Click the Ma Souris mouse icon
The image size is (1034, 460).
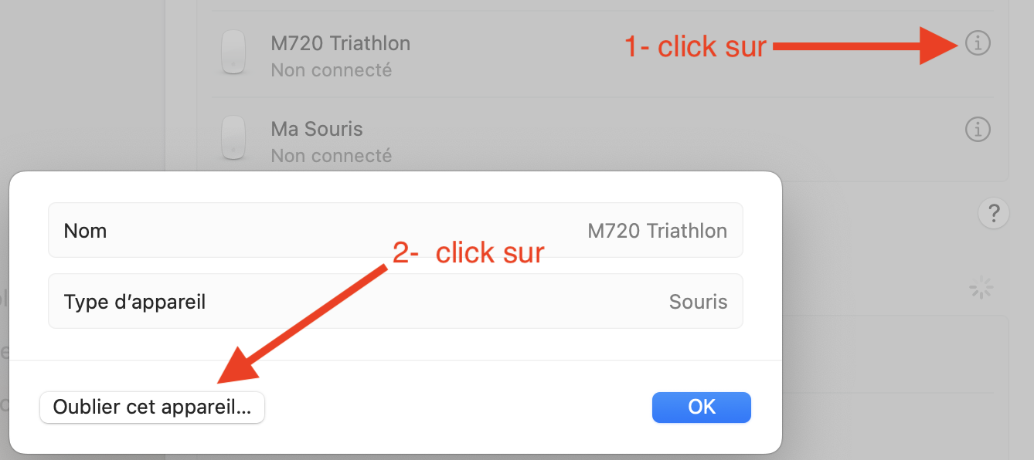(x=233, y=137)
